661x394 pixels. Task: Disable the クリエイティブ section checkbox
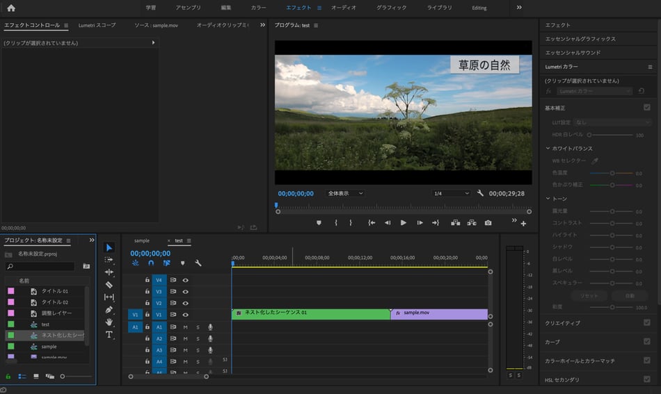pos(647,323)
